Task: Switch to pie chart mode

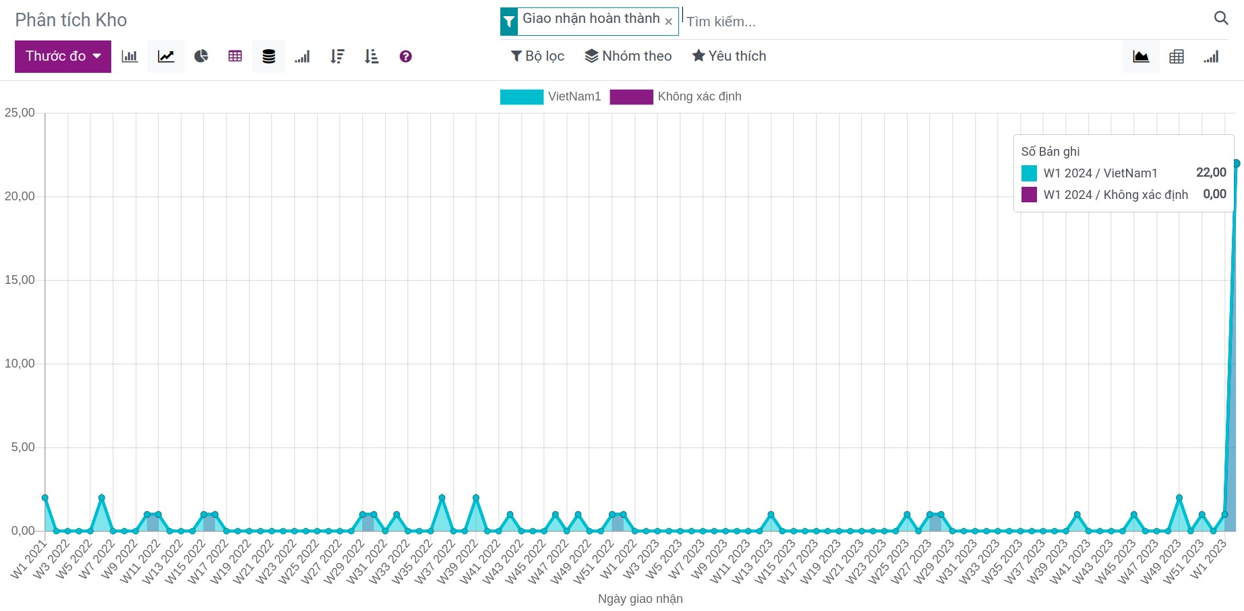Action: coord(201,57)
